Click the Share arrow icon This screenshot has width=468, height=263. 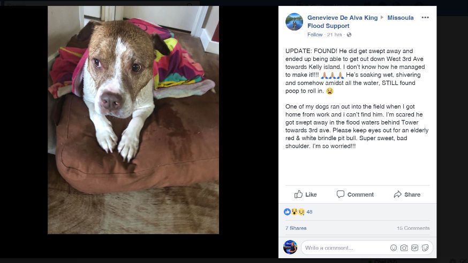397,194
